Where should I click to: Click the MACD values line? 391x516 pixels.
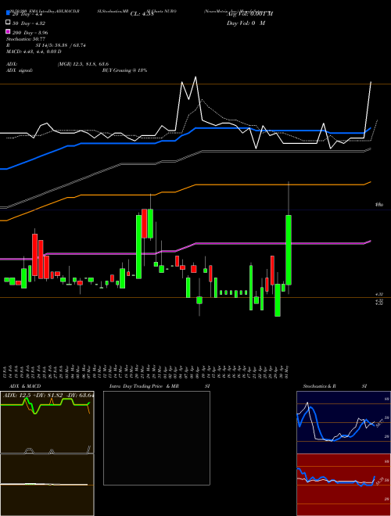pos(34,52)
